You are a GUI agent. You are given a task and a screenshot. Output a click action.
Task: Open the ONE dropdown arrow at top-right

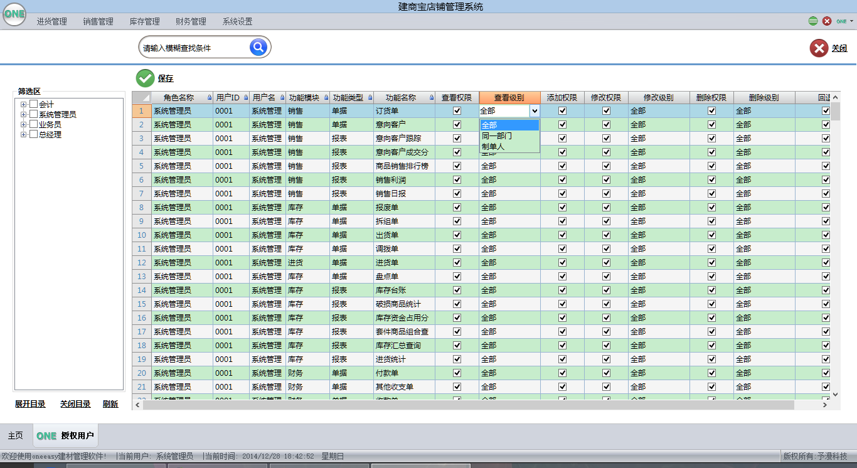point(851,21)
